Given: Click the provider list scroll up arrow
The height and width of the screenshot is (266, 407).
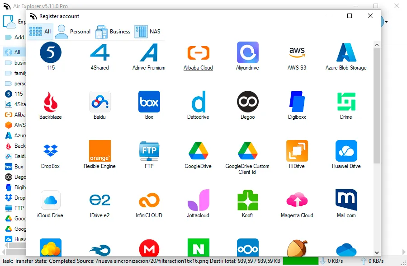Looking at the screenshot, I should [x=377, y=45].
